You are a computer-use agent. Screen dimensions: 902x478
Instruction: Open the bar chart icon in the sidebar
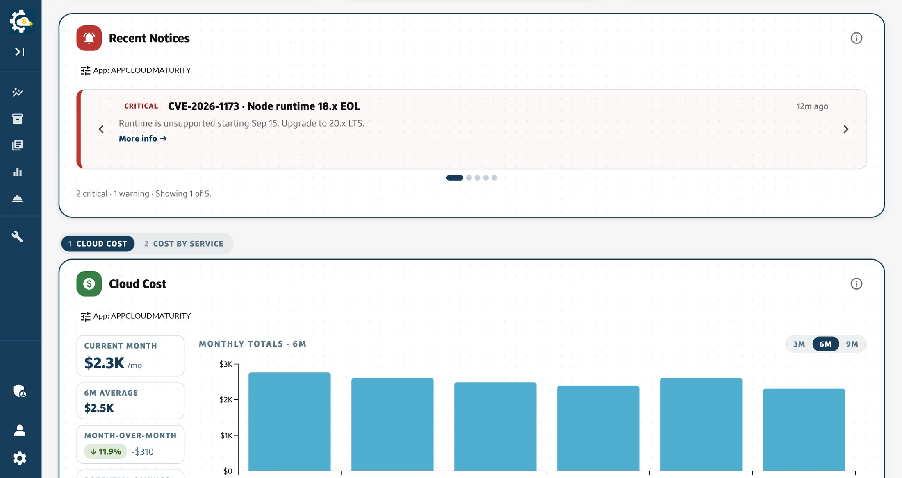pos(18,172)
